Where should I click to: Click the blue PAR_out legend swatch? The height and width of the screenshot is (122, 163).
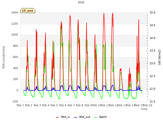[x=76, y=117]
